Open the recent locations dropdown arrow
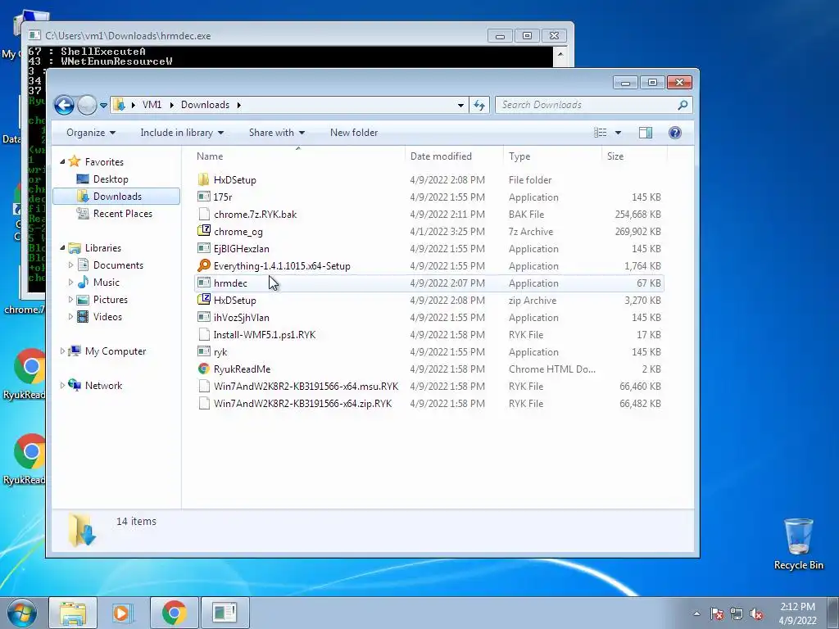This screenshot has width=839, height=629. point(103,106)
